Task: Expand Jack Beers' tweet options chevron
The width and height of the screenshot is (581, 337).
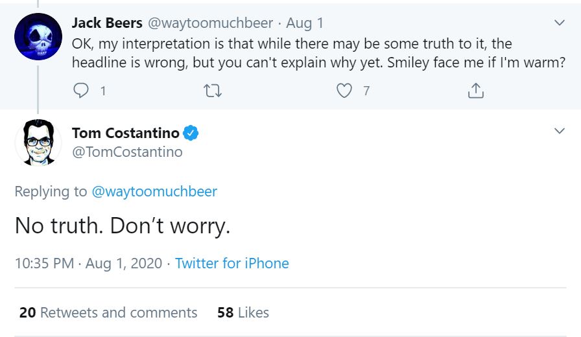Action: pos(560,23)
